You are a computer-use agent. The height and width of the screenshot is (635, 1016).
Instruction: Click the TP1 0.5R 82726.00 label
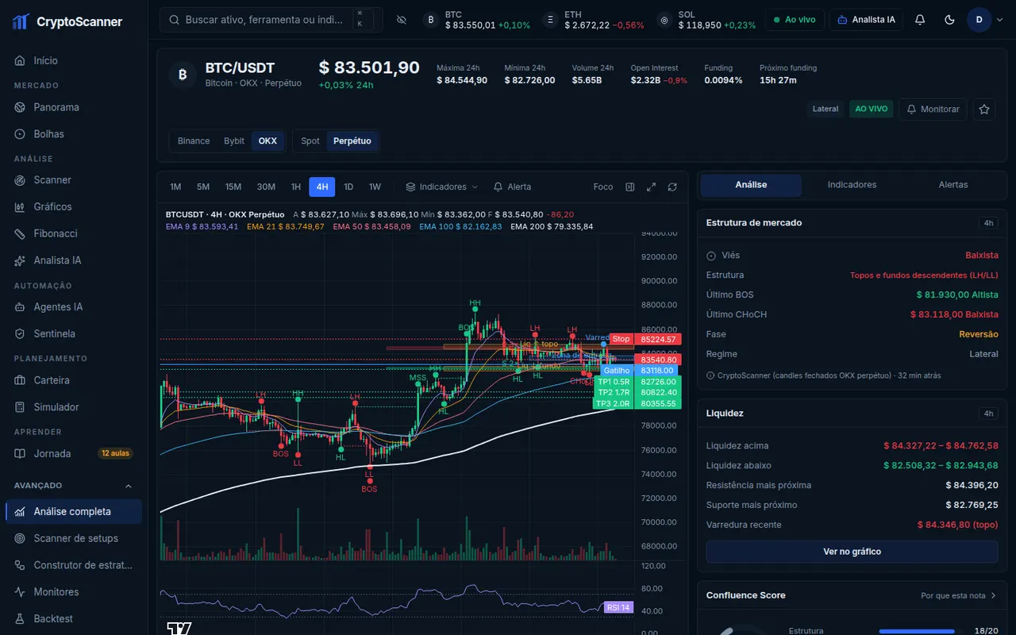[x=637, y=382]
